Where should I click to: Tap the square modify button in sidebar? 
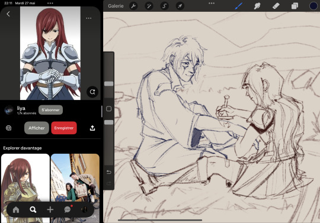[x=109, y=109]
